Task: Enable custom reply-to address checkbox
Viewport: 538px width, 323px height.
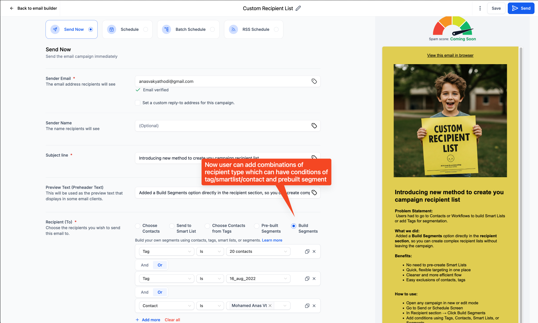Action: 138,103
